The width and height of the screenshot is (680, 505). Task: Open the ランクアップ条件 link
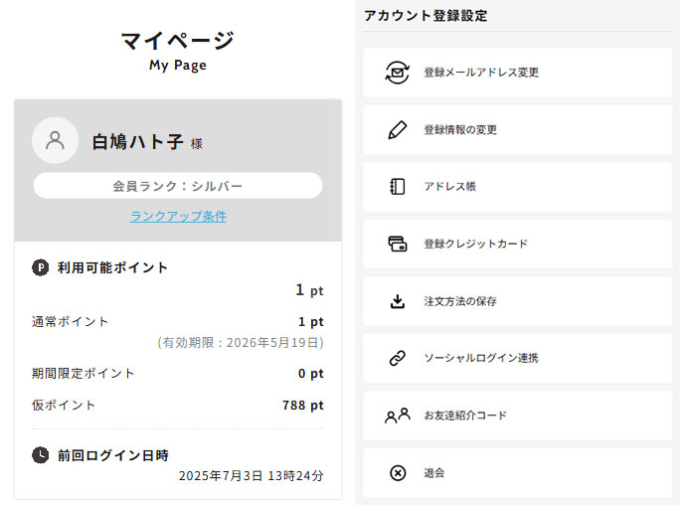178,216
